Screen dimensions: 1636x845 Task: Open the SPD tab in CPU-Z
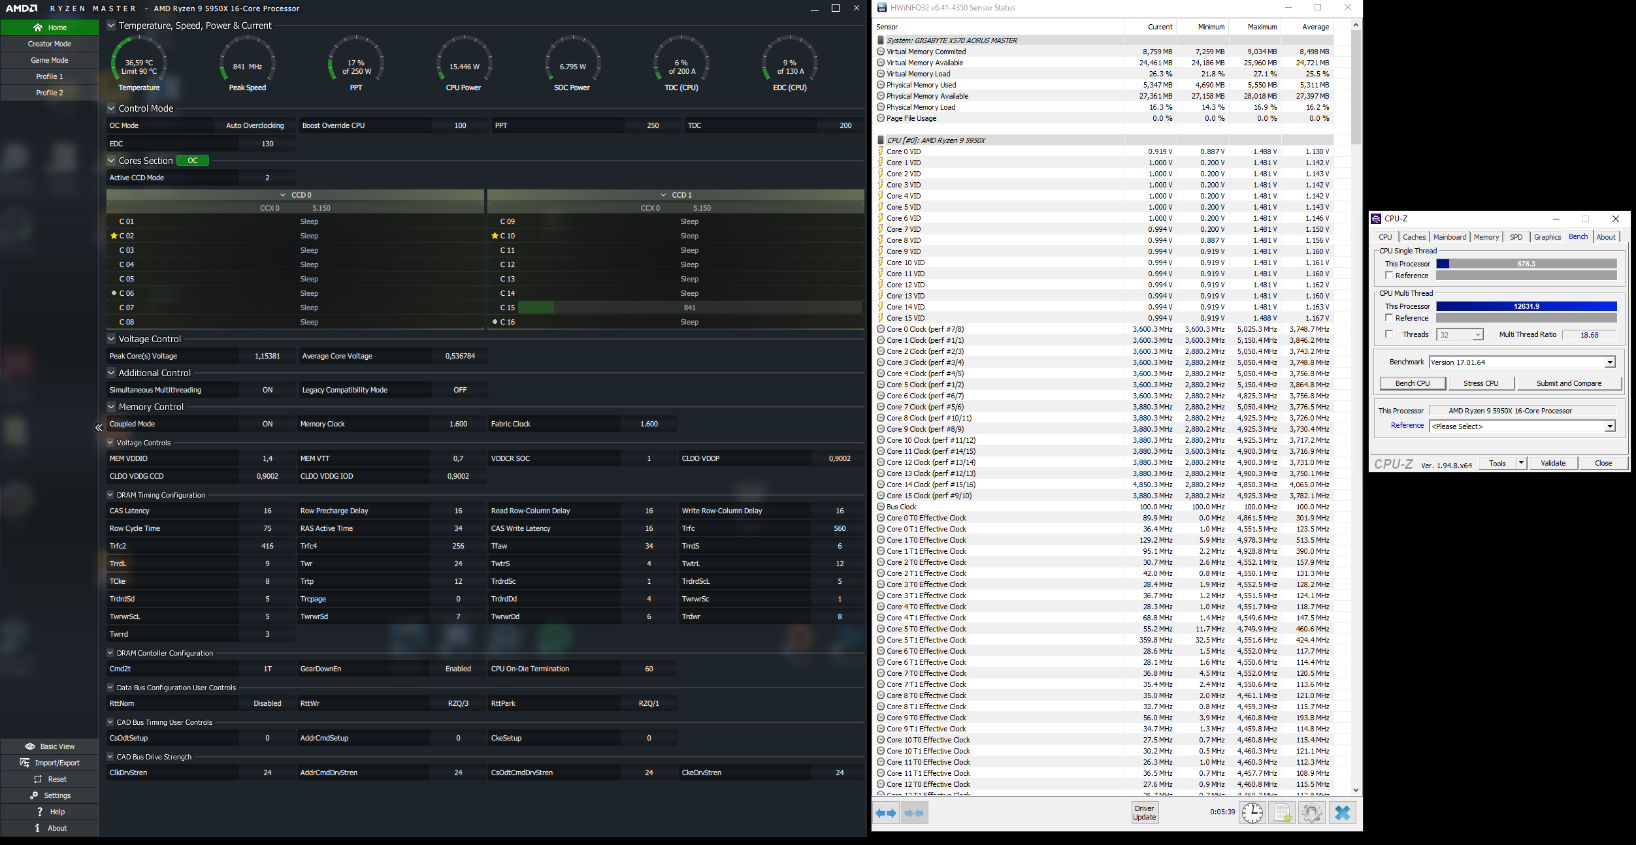(x=1516, y=237)
